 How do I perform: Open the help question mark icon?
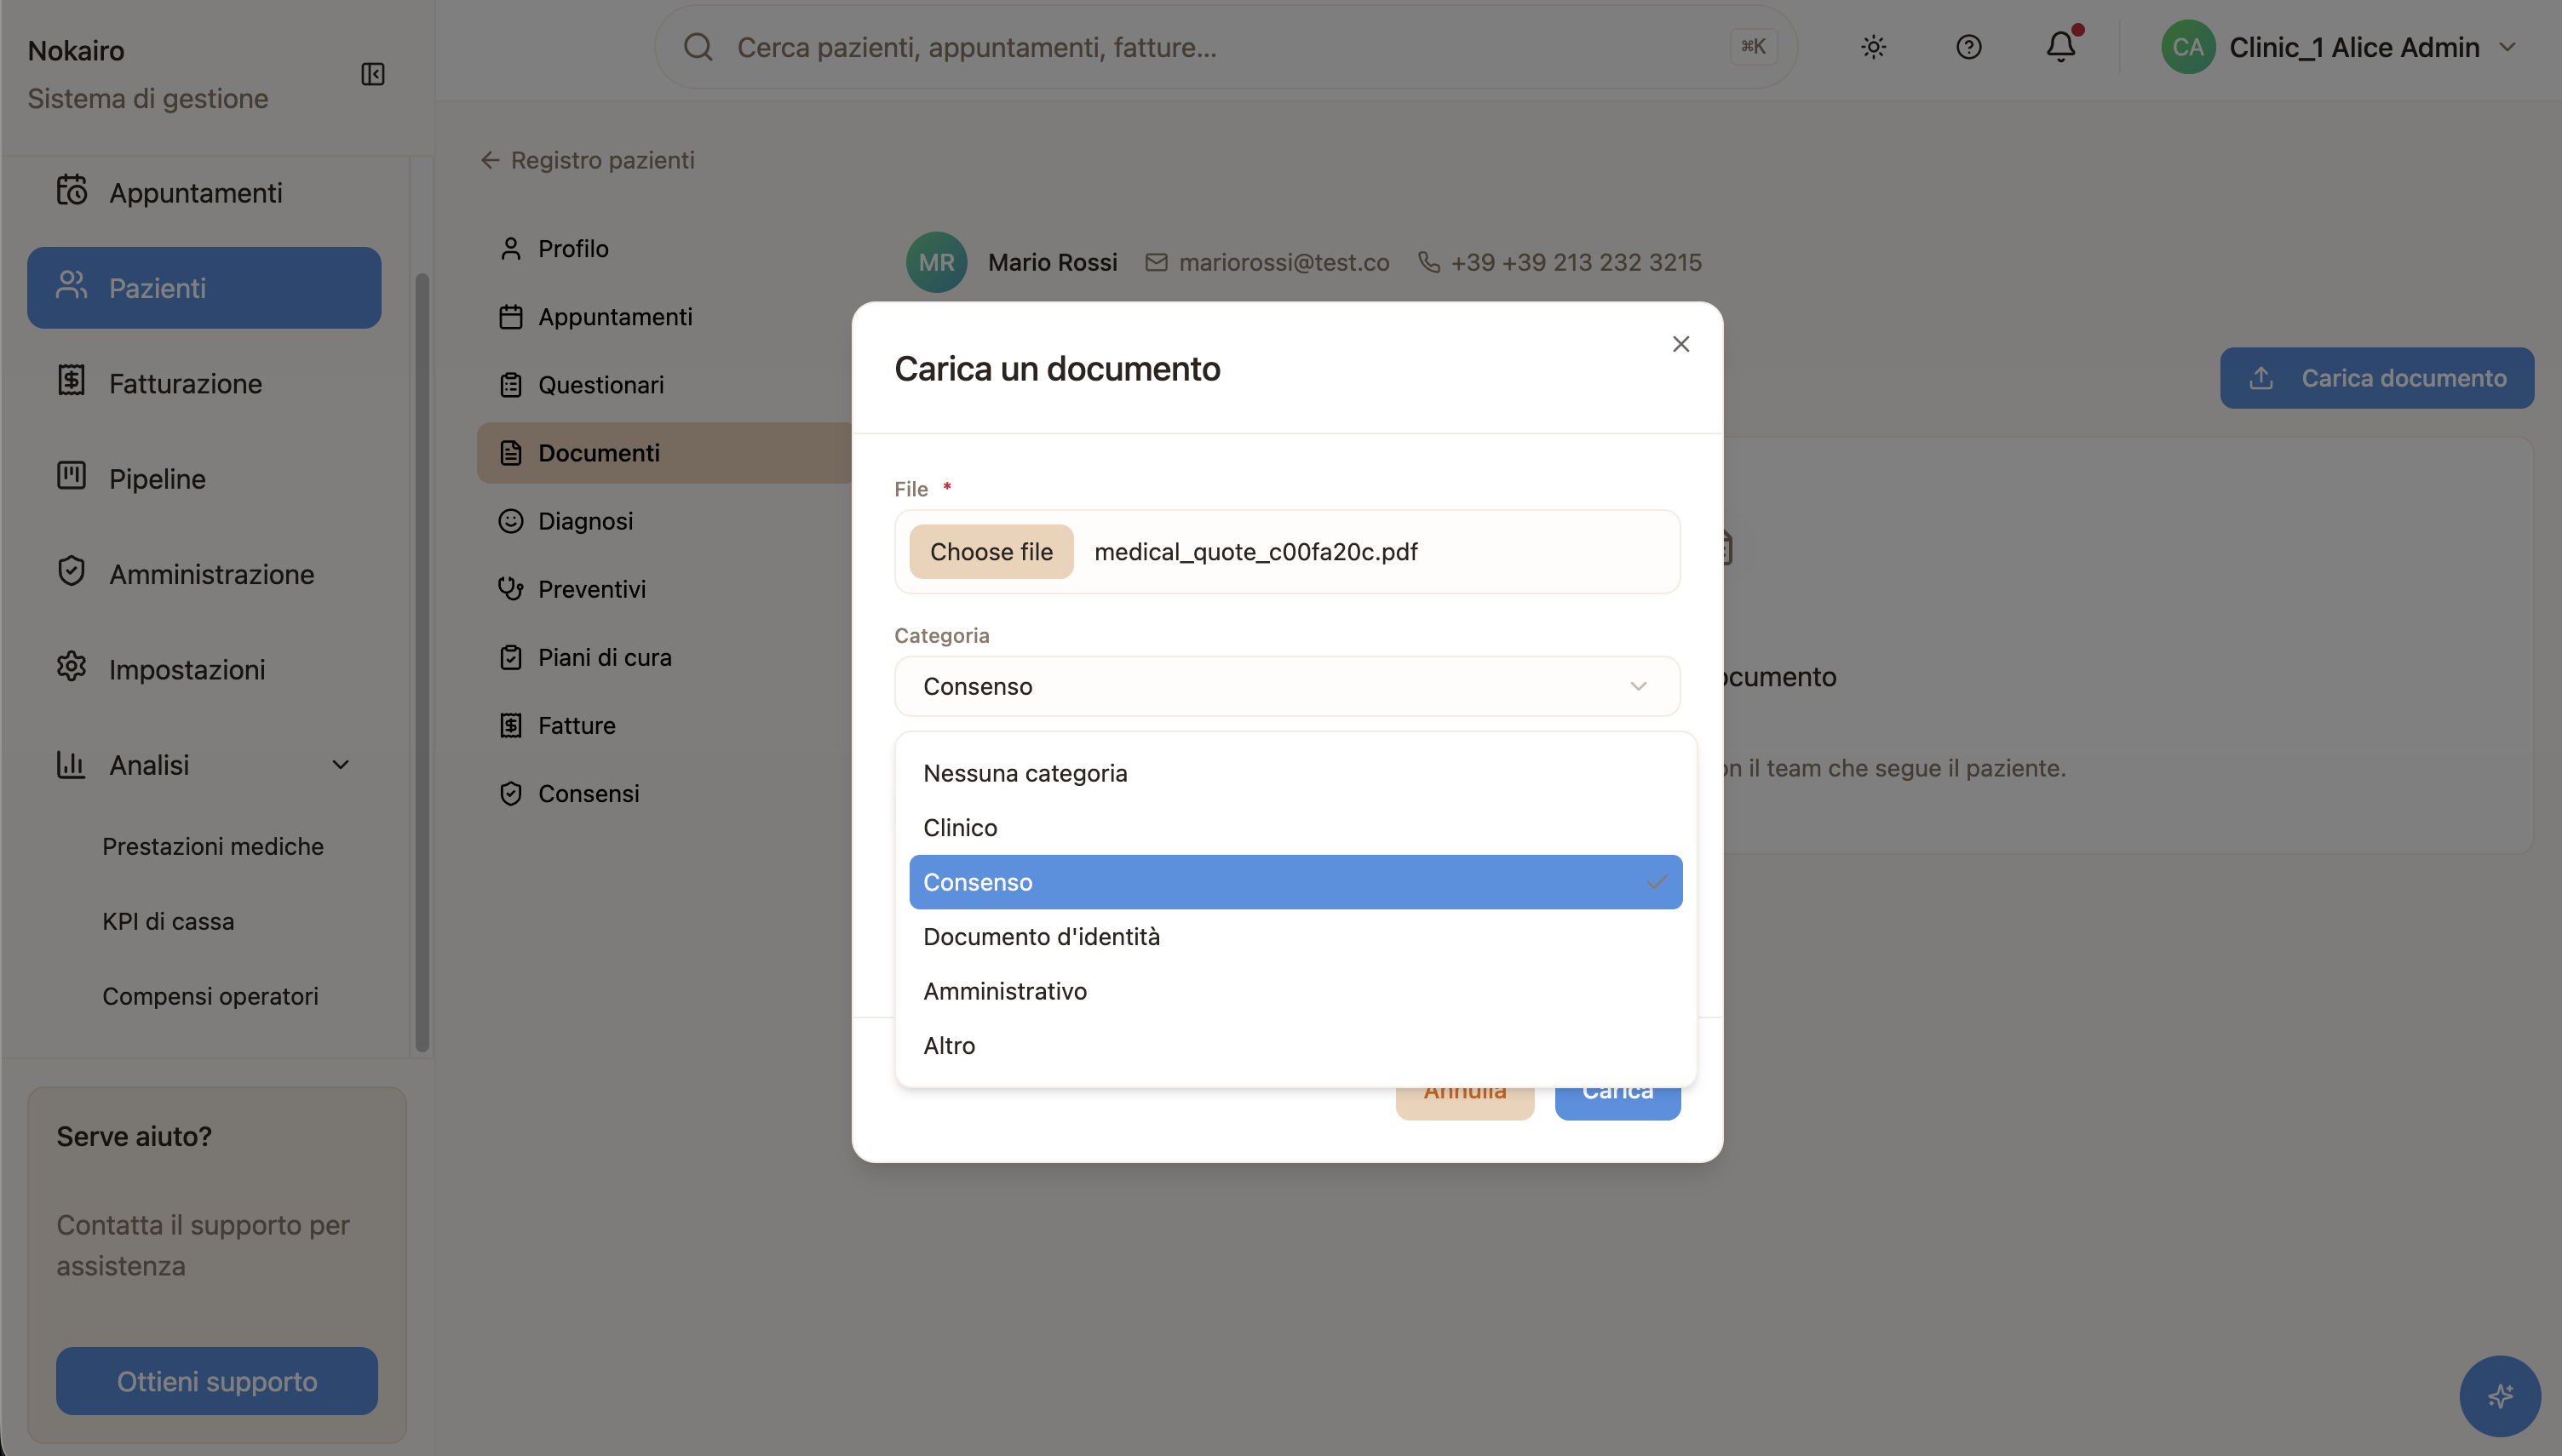pyautogui.click(x=1968, y=47)
